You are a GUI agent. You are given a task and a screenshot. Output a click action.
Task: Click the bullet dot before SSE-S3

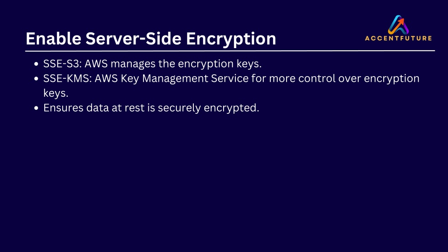tap(36, 64)
